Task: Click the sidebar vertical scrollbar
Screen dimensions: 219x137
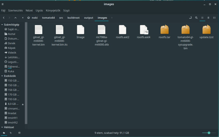Action: (x=26, y=73)
